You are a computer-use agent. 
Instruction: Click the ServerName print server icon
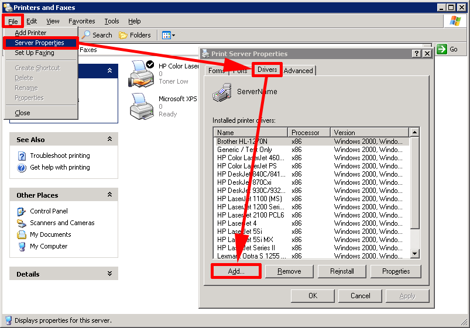click(222, 92)
